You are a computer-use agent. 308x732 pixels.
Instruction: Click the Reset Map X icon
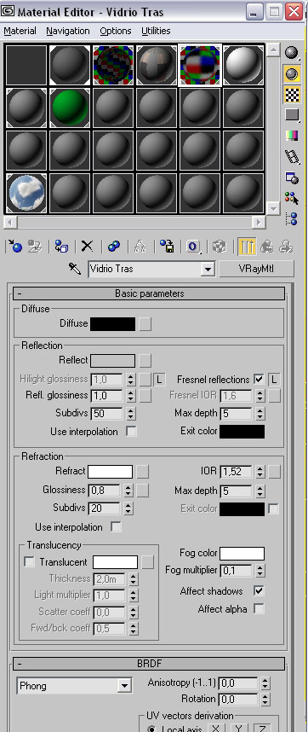[87, 246]
